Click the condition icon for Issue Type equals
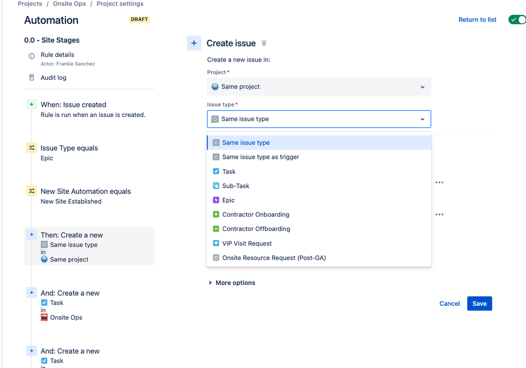The height and width of the screenshot is (368, 526). click(32, 148)
